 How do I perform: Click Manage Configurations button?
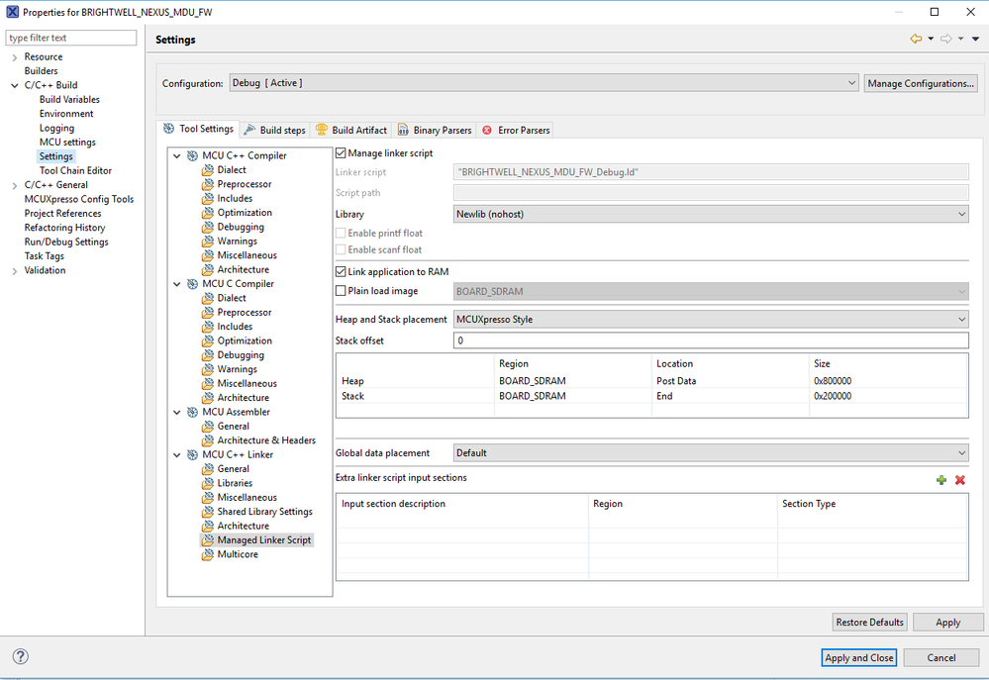921,83
